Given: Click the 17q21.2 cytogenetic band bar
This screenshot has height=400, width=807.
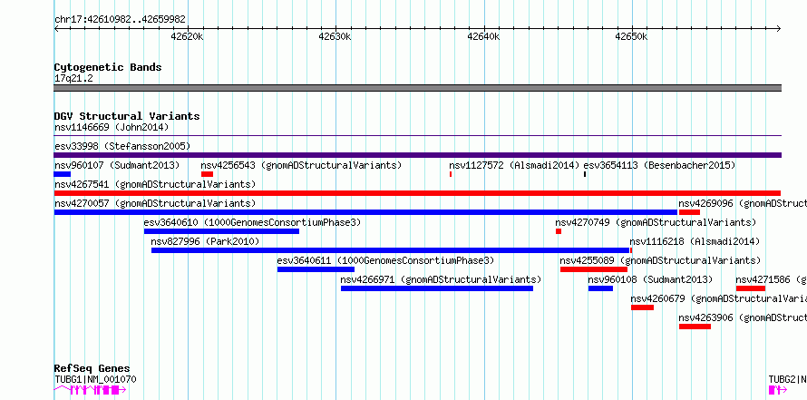Looking at the screenshot, I should (x=417, y=88).
